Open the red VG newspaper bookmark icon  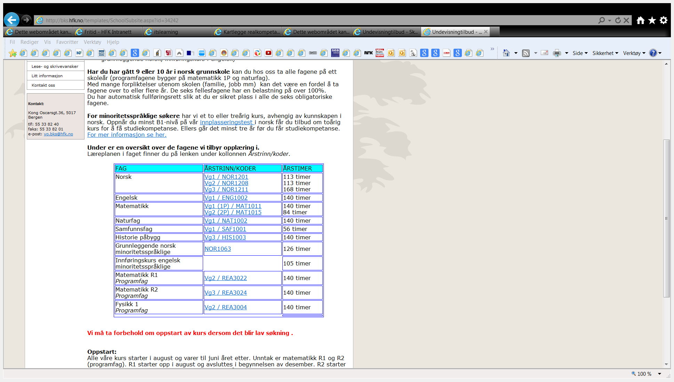pos(380,53)
